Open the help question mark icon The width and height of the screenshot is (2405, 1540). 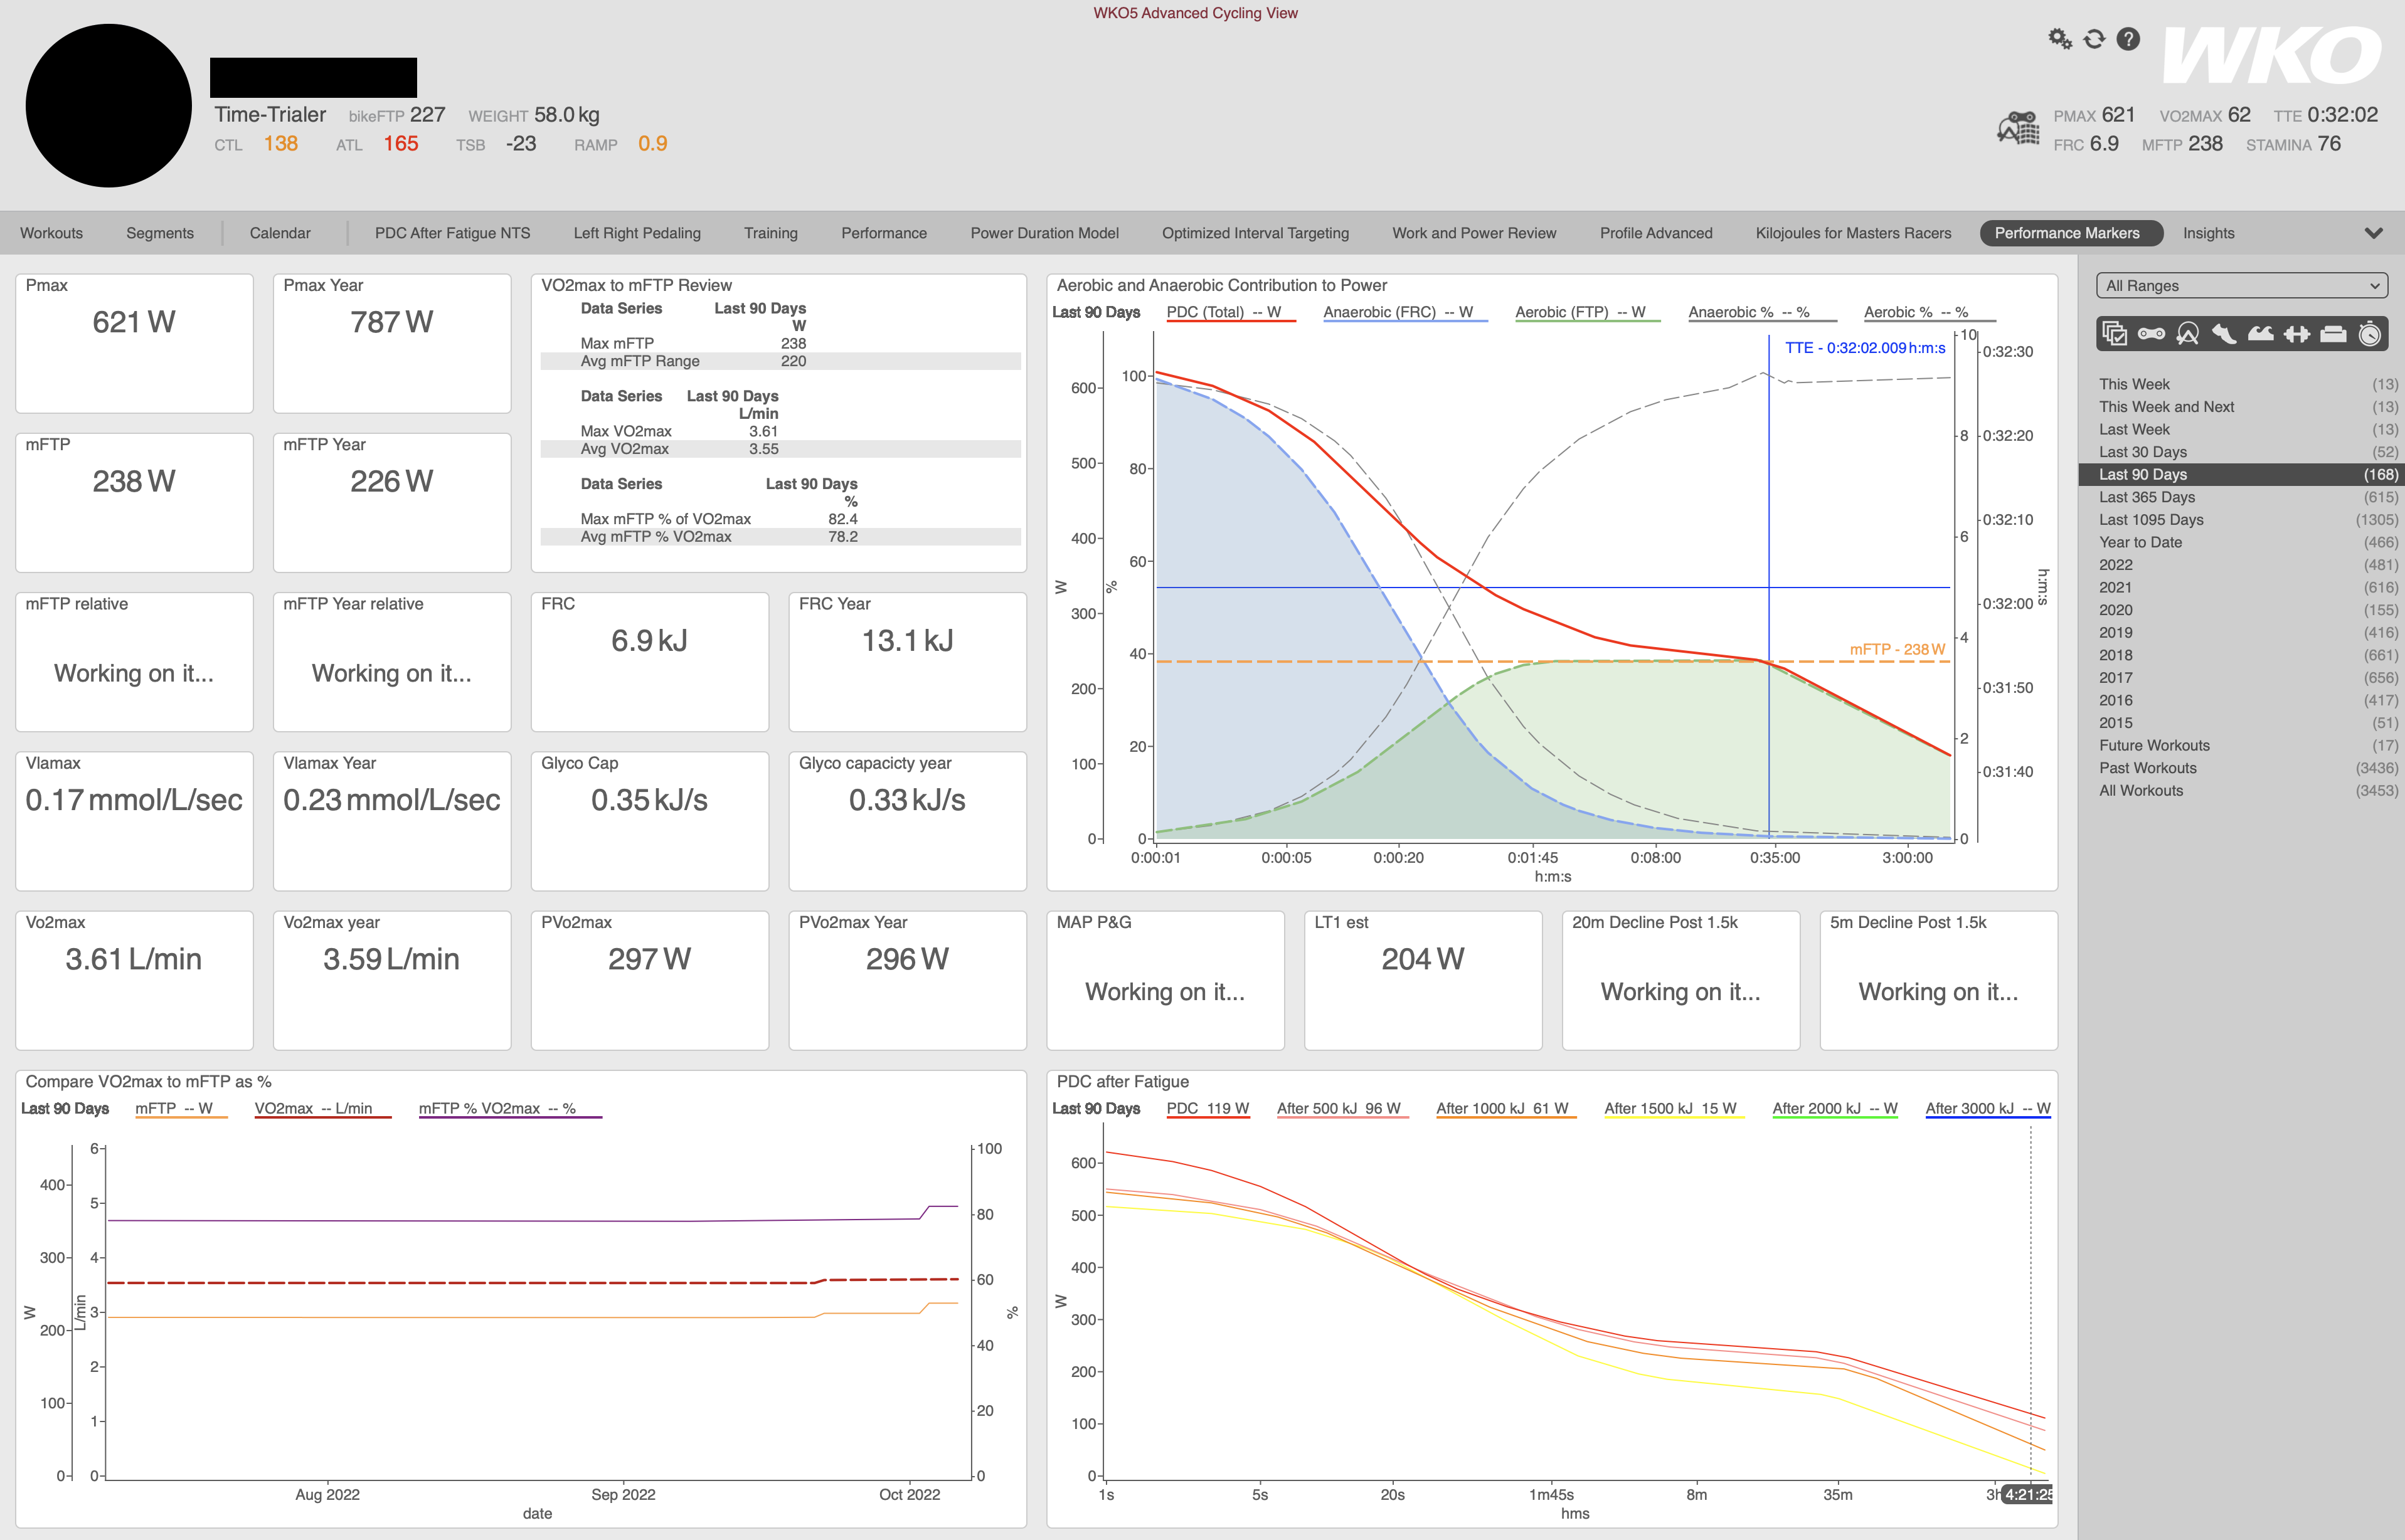click(x=2128, y=39)
